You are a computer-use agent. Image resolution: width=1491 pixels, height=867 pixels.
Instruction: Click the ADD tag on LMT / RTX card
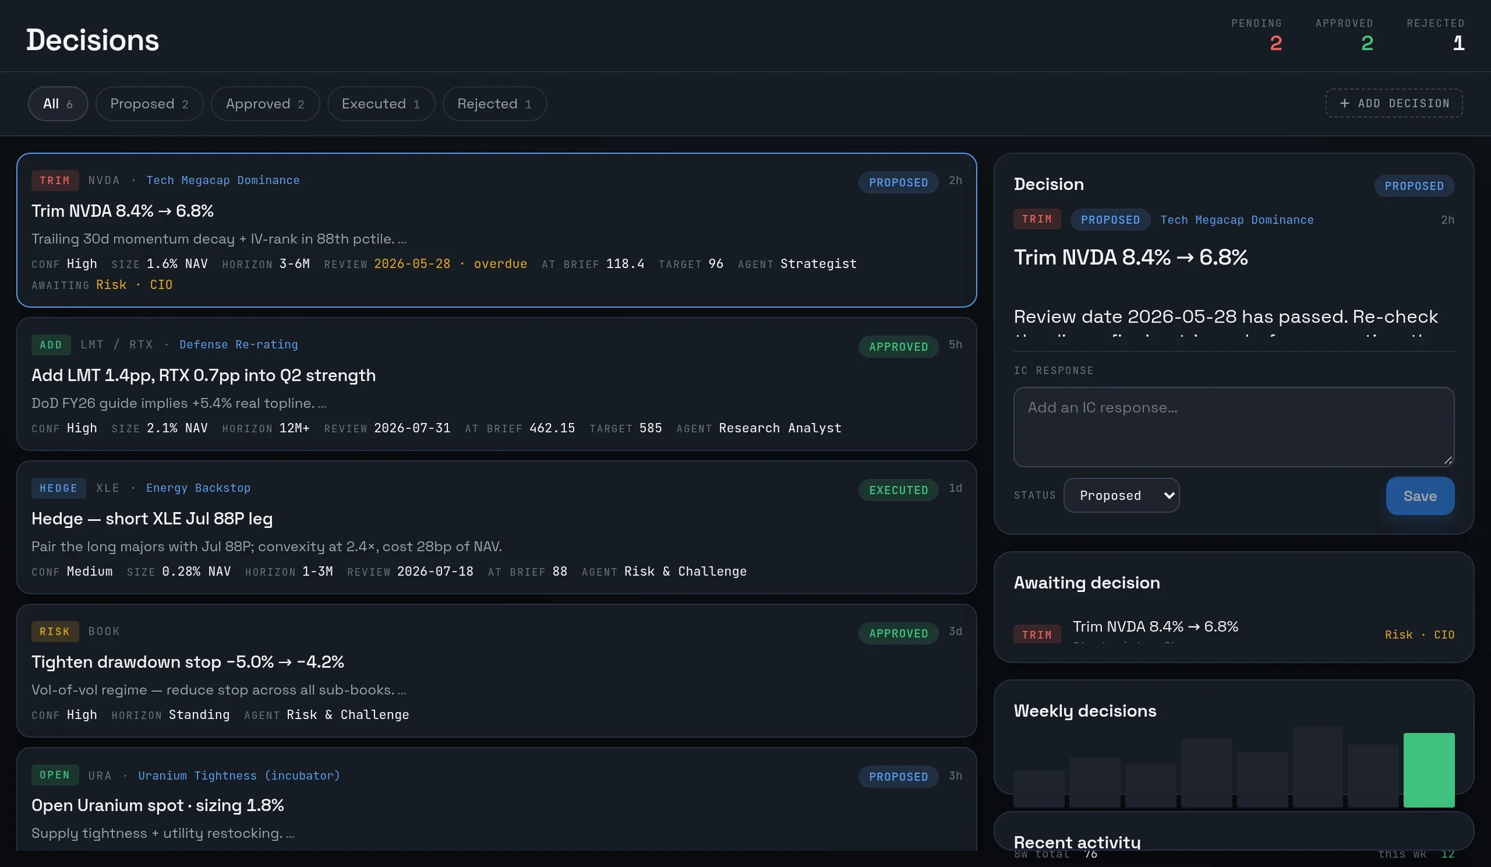coord(51,344)
